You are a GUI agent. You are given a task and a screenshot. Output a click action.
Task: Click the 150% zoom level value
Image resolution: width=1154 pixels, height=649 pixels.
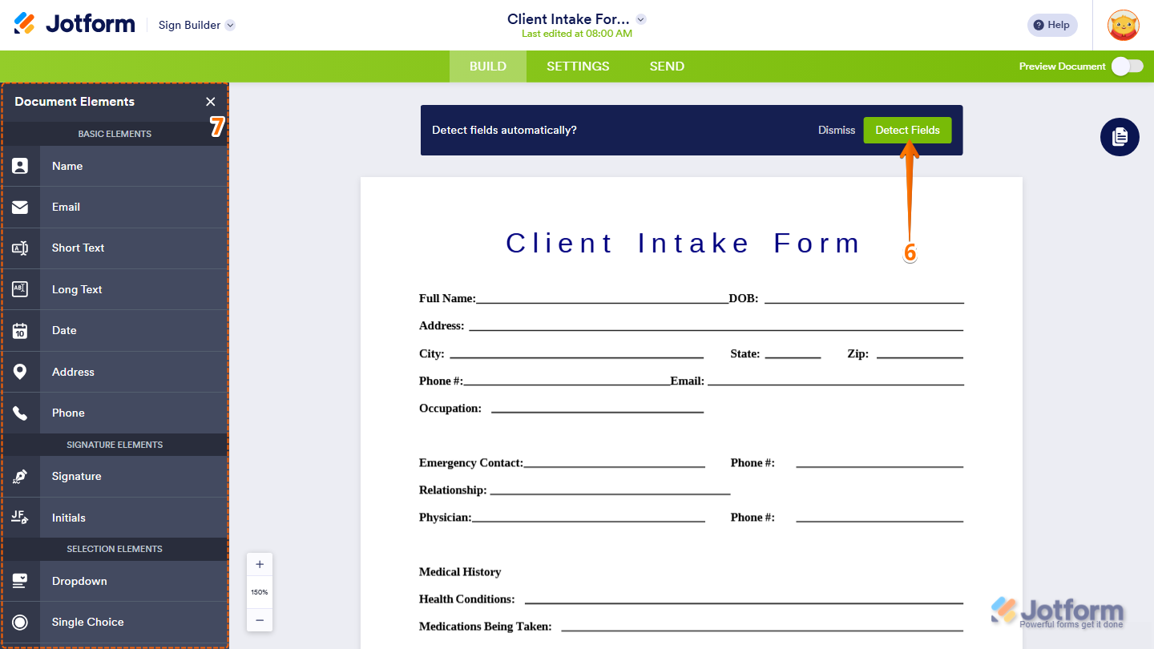point(260,592)
